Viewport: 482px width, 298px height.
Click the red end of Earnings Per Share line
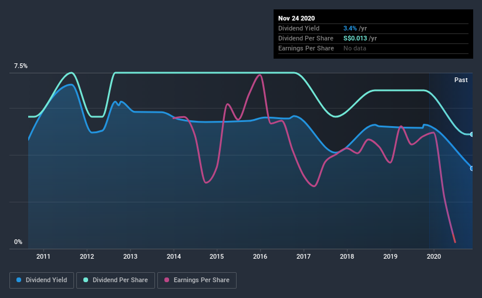(x=454, y=238)
